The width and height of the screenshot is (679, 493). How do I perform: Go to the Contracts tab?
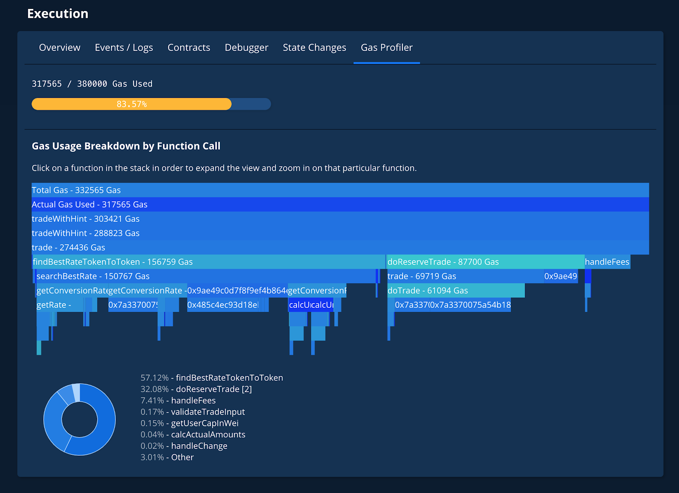point(189,47)
